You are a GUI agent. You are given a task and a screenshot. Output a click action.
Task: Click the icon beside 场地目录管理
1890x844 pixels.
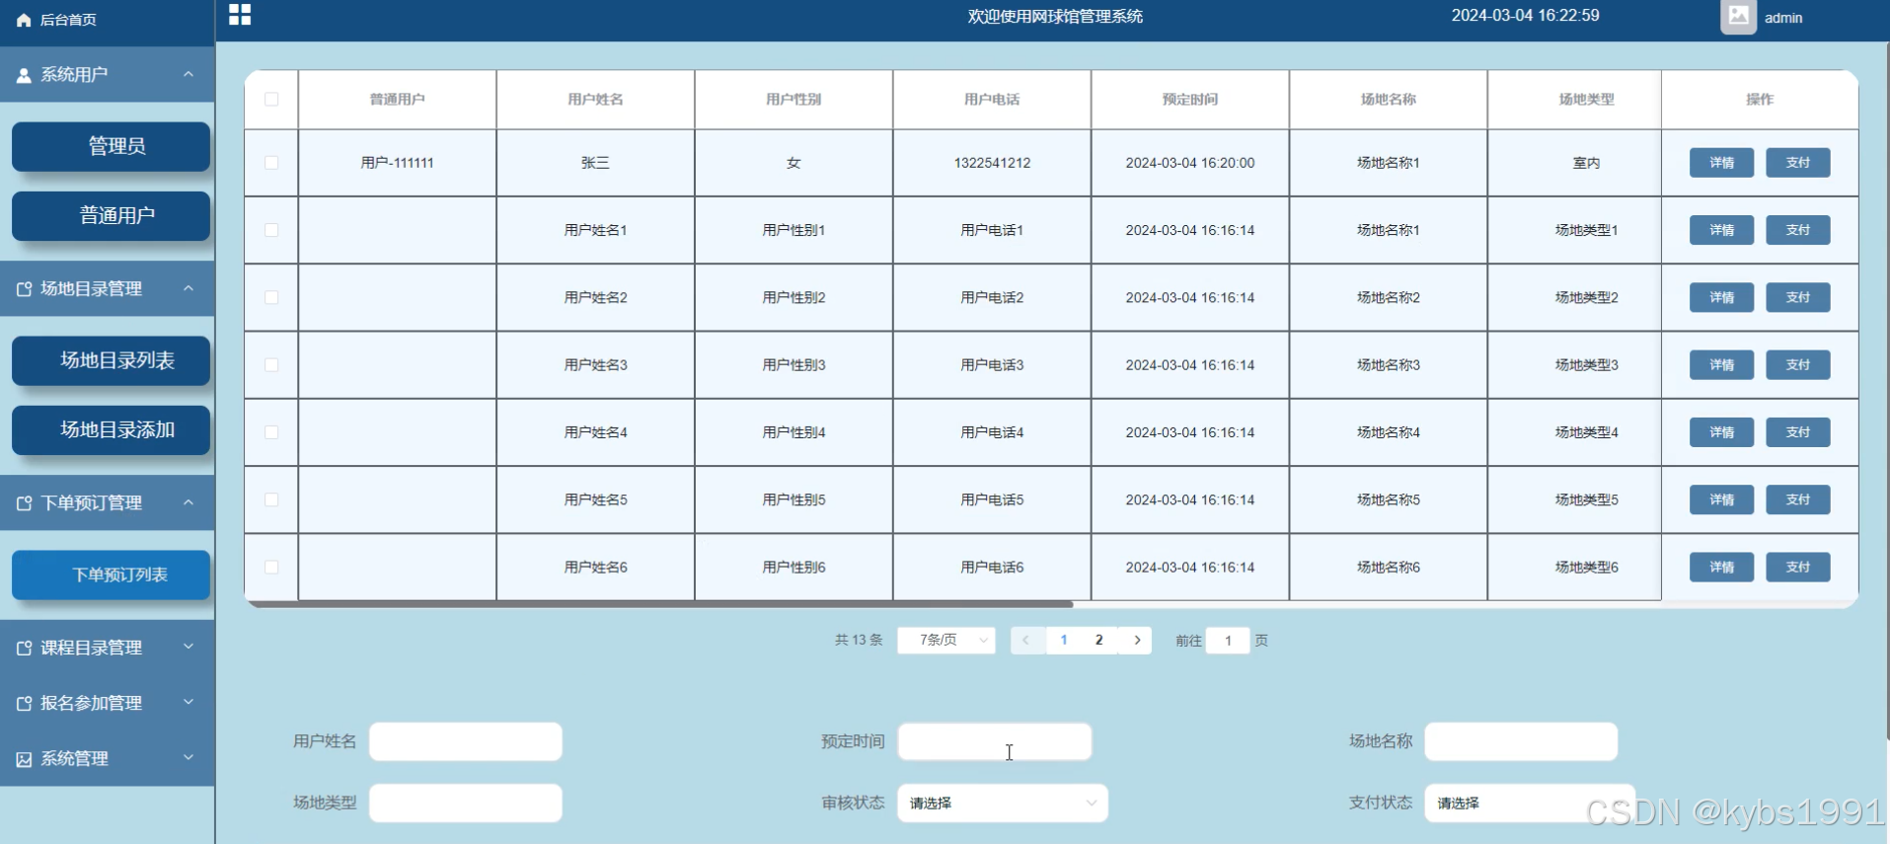[24, 289]
